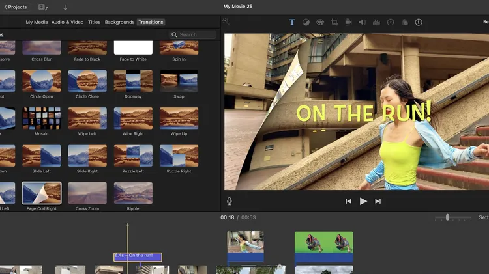Open the Titles text tool

point(292,22)
